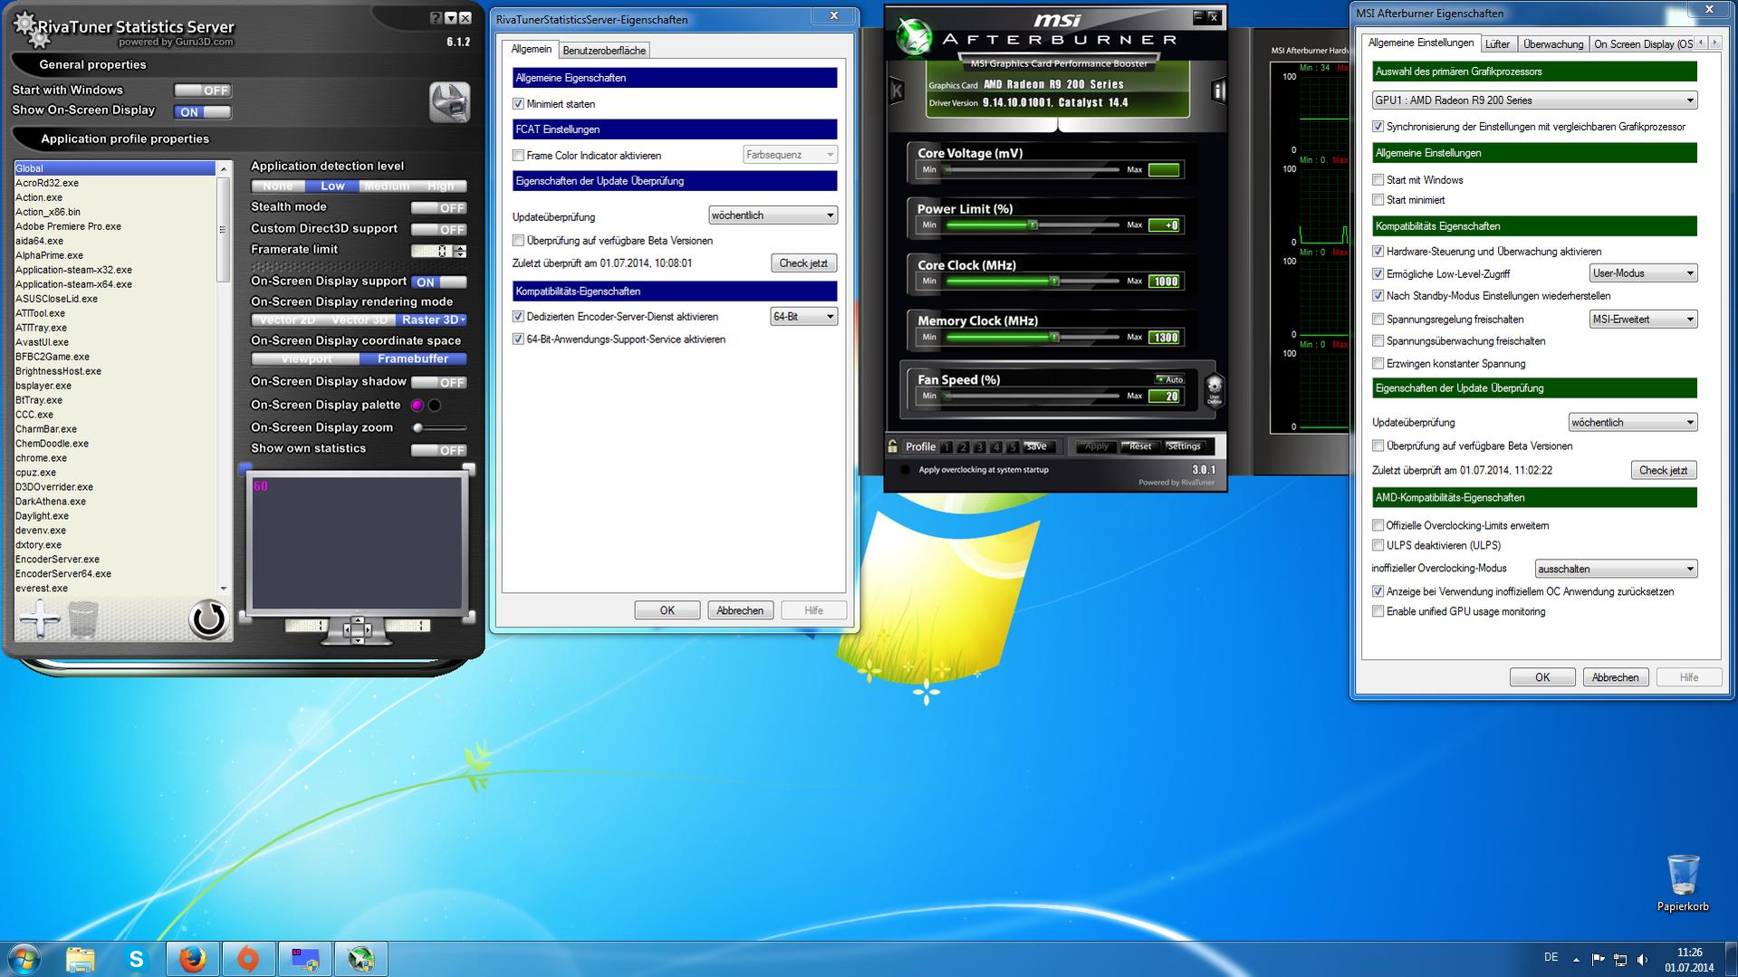This screenshot has height=977, width=1738.
Task: Select Allgemeine Einstellungen tab in Afterburner
Action: click(x=1420, y=43)
